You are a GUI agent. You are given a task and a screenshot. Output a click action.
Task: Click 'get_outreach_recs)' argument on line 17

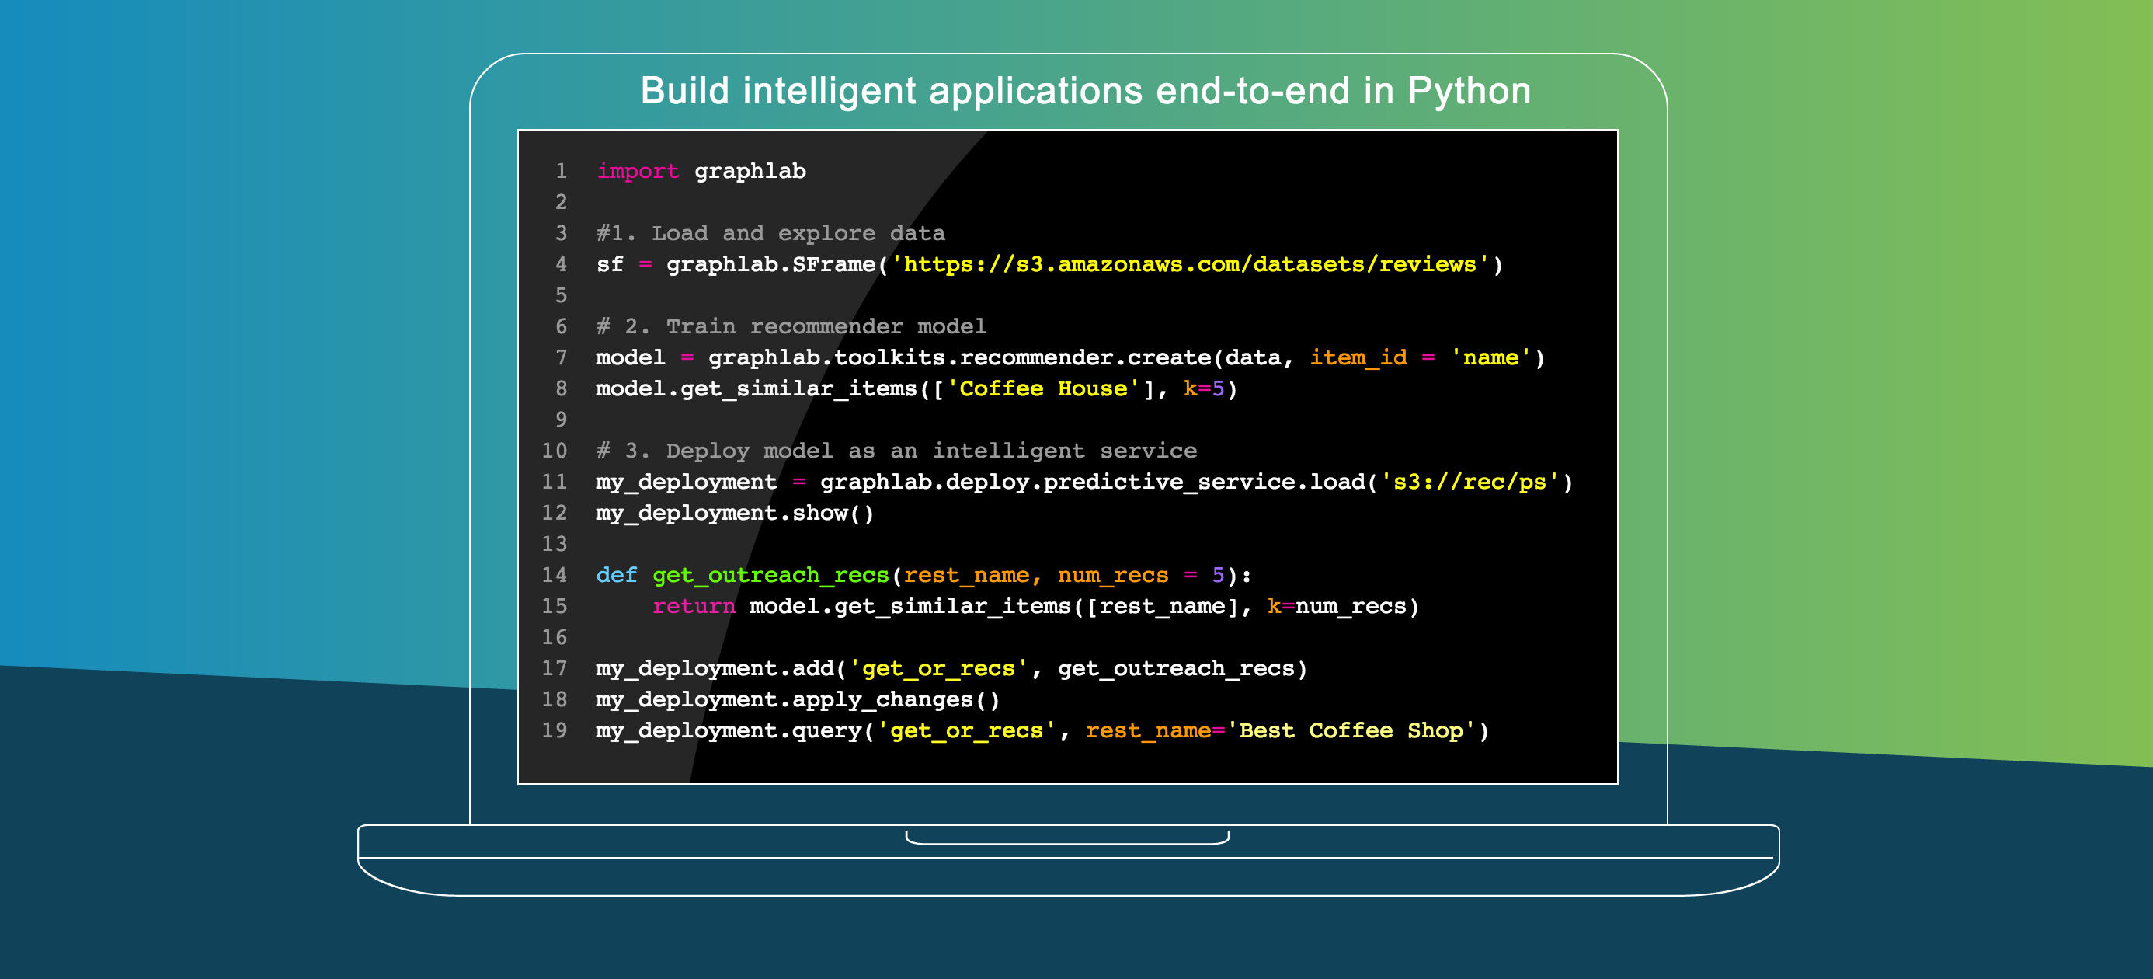1183,669
